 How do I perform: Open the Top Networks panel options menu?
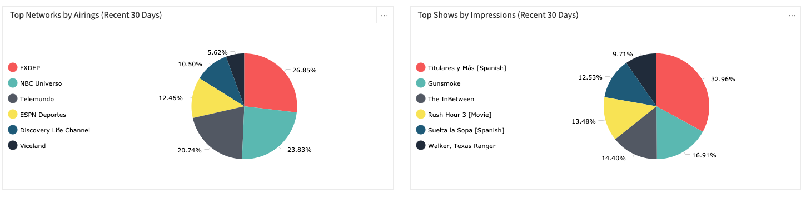384,16
